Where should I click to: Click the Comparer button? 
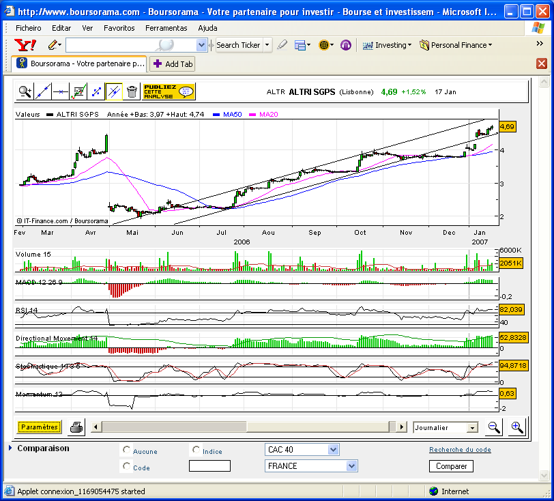451,466
